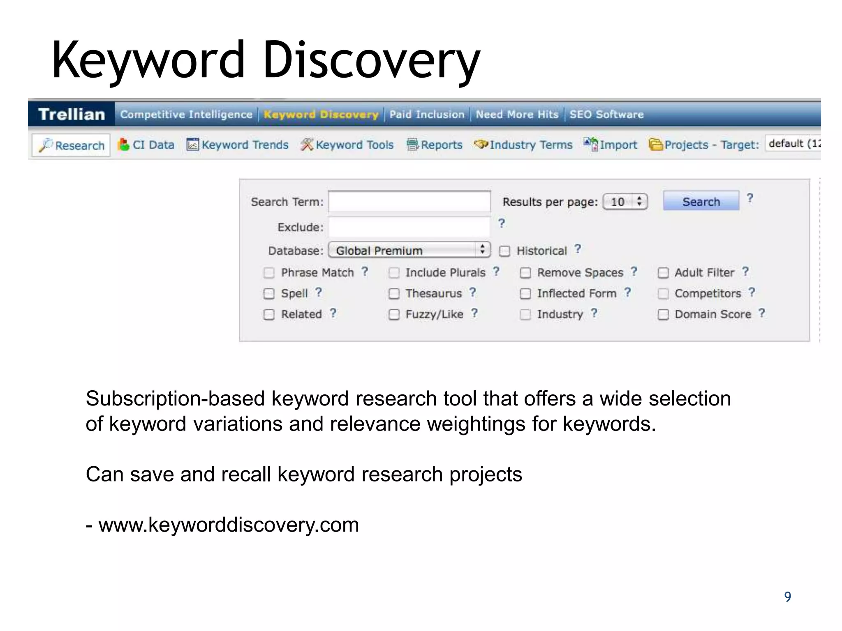Open help icon for Thesaurus option
The height and width of the screenshot is (631, 842).
[x=473, y=292]
